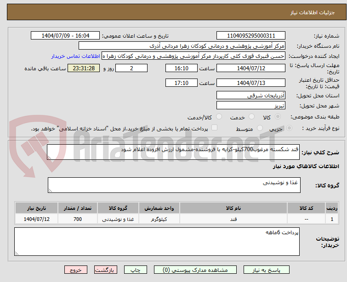The width and height of the screenshot is (347, 282).
Task: Click the ایجاد کننده درخواست field
Action: 193,56
